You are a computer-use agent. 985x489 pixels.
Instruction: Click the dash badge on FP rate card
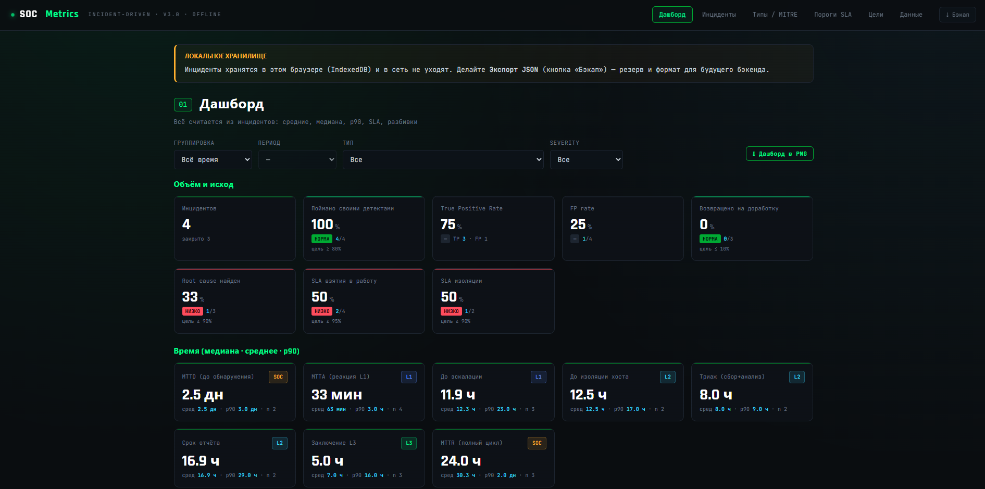tap(575, 239)
